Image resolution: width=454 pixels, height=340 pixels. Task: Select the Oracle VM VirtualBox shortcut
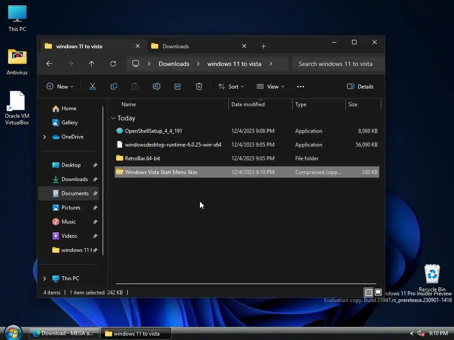[x=17, y=108]
